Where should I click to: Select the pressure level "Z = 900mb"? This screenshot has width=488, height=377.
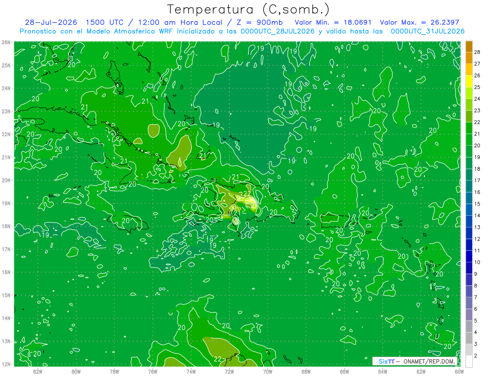[259, 22]
